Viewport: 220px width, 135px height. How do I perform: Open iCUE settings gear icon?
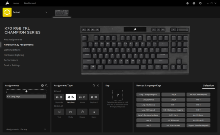pyautogui.click(x=200, y=3)
